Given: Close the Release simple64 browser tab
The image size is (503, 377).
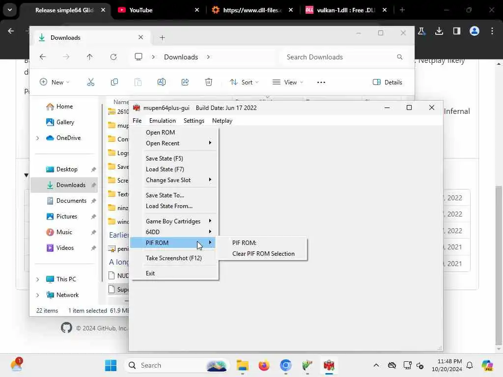Looking at the screenshot, I should [x=103, y=10].
